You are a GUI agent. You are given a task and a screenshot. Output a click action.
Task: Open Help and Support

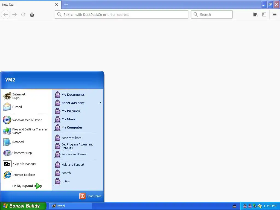click(x=78, y=164)
